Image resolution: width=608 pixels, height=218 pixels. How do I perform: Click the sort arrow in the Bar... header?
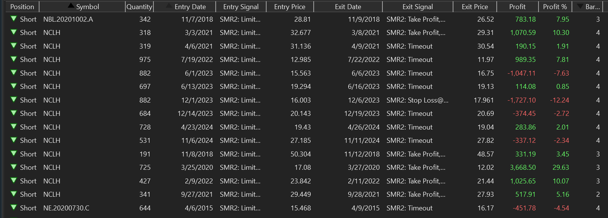(580, 6)
